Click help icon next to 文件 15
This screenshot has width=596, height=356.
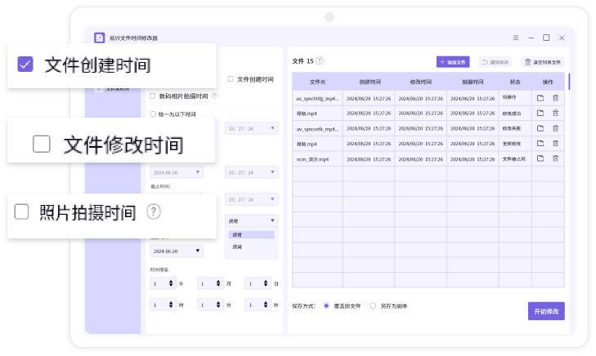320,60
